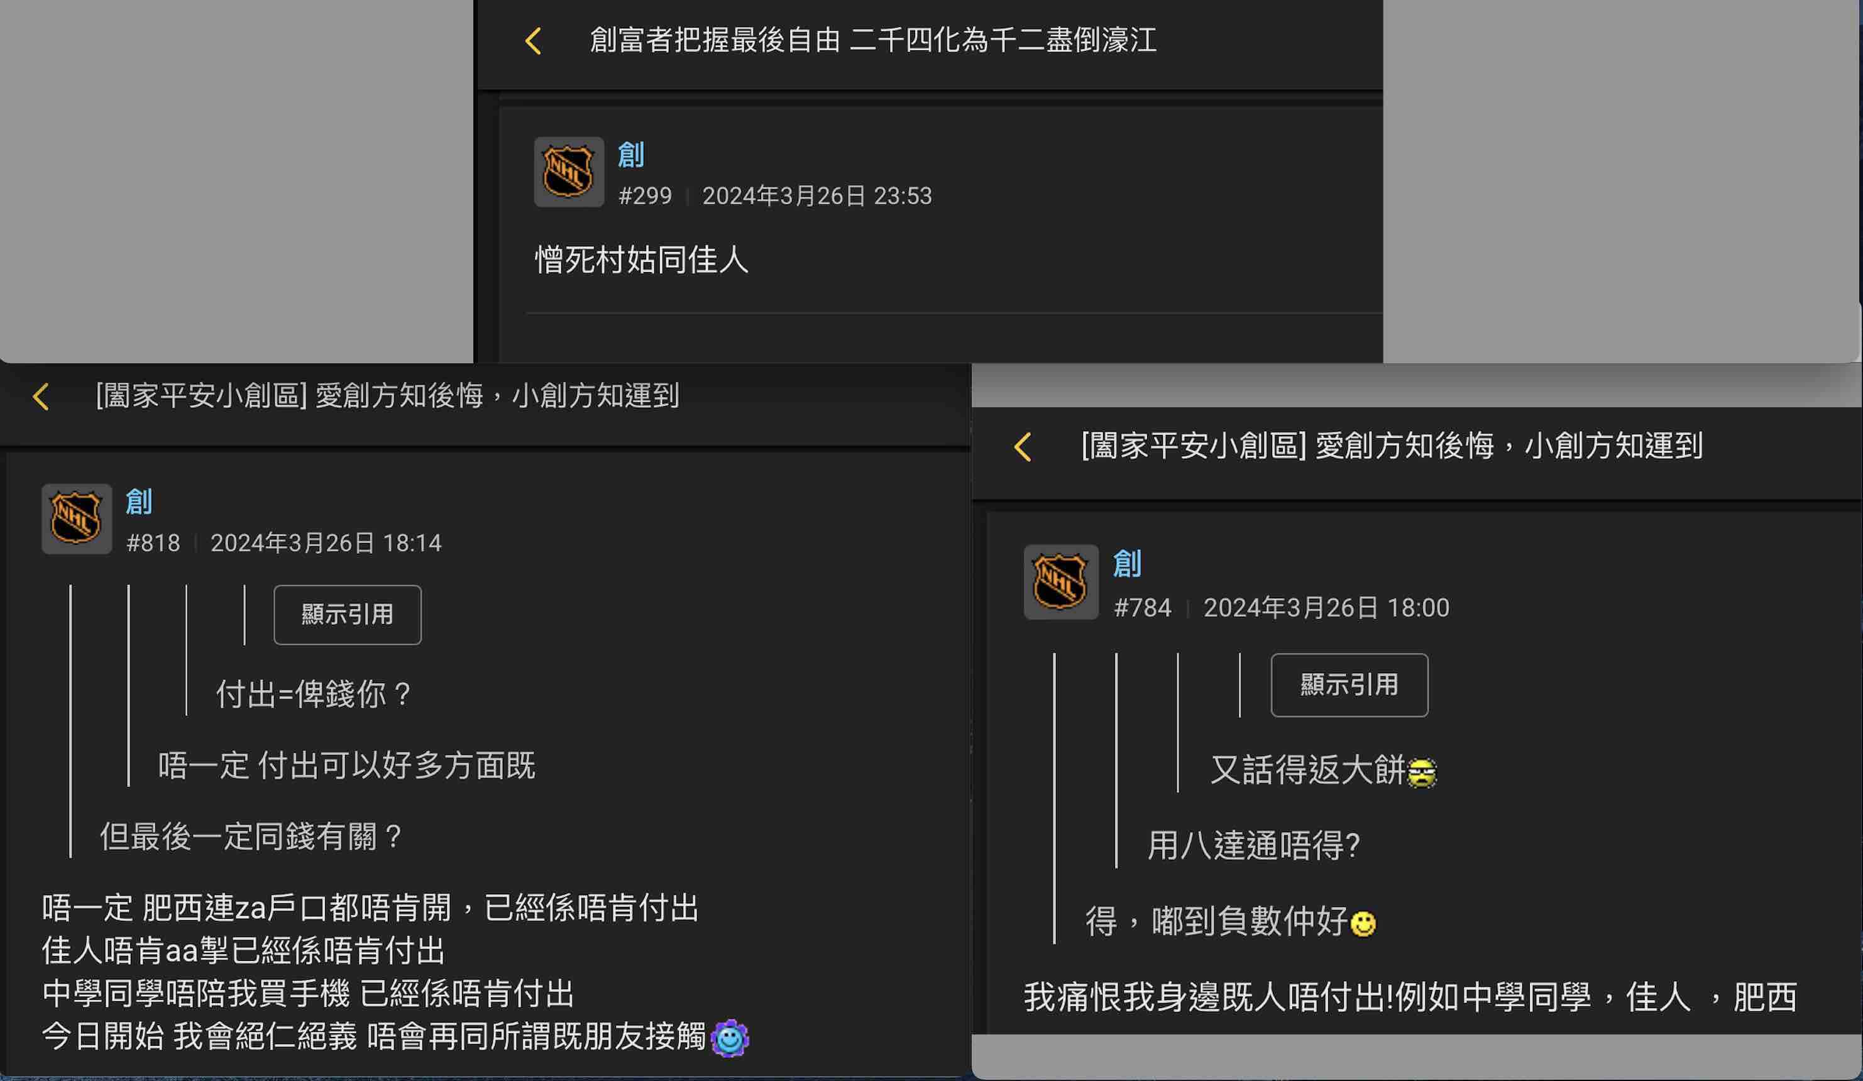Click back arrow in bottom-right 闔家平安小創區 thread
The image size is (1863, 1081).
[x=1023, y=447]
